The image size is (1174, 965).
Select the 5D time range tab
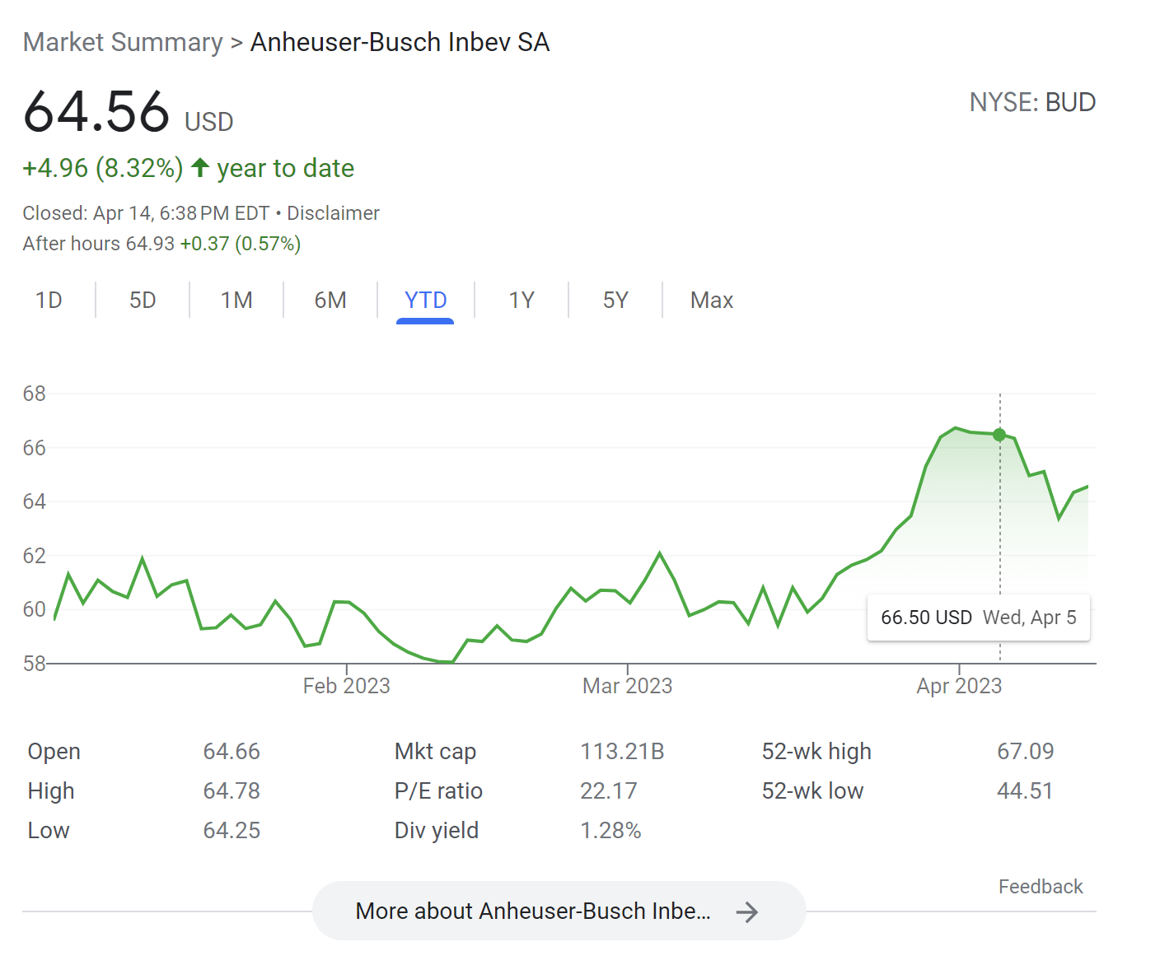143,300
